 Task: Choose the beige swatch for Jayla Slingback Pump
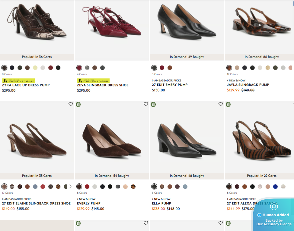point(237,68)
